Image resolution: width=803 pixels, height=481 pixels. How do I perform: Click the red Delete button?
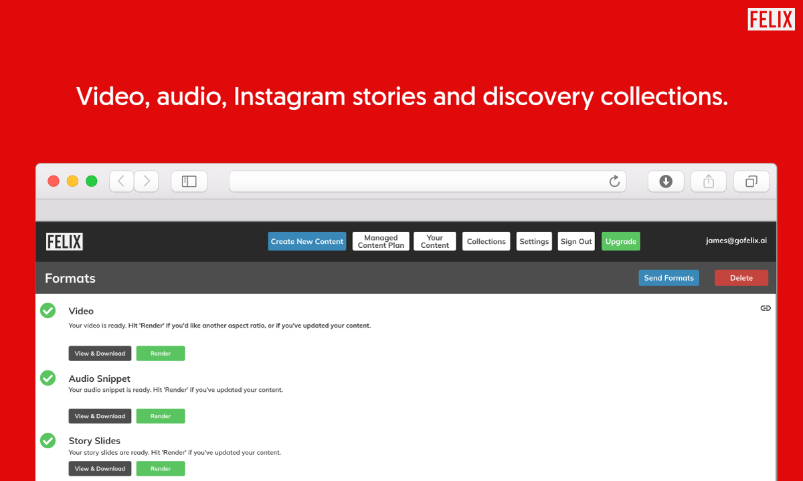(741, 278)
